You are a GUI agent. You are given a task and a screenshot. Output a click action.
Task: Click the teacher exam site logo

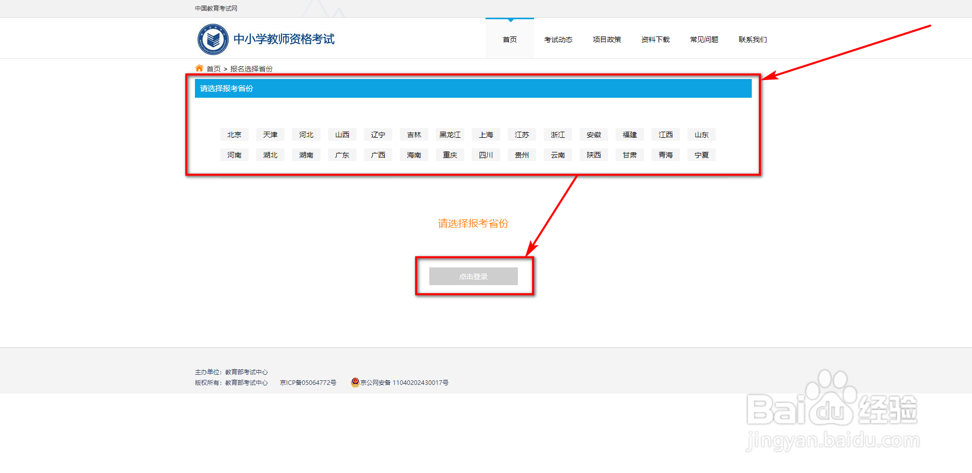click(x=266, y=38)
